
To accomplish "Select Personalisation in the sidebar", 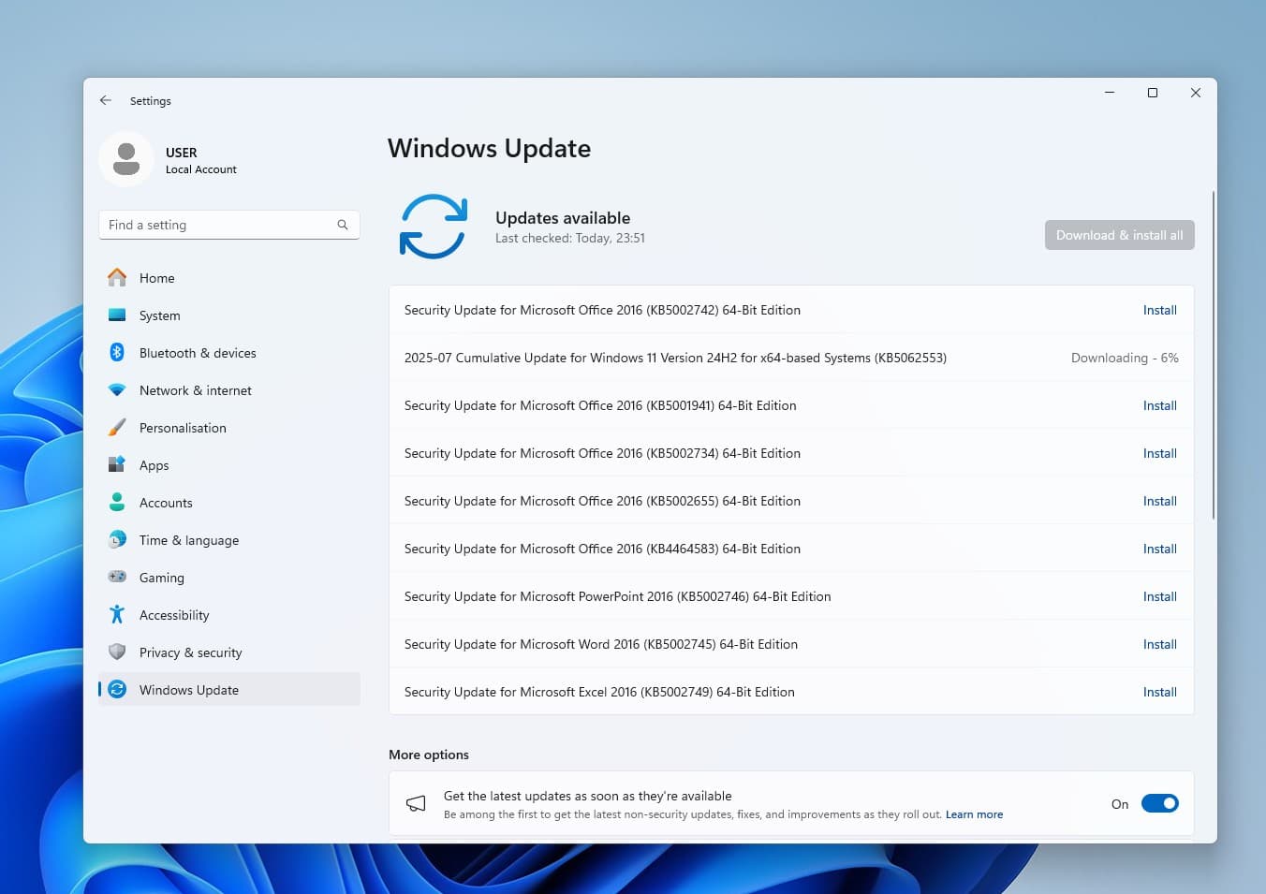I will [229, 428].
